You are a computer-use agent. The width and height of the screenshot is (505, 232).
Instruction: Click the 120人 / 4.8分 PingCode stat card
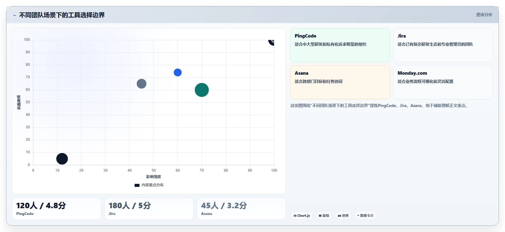(x=57, y=209)
